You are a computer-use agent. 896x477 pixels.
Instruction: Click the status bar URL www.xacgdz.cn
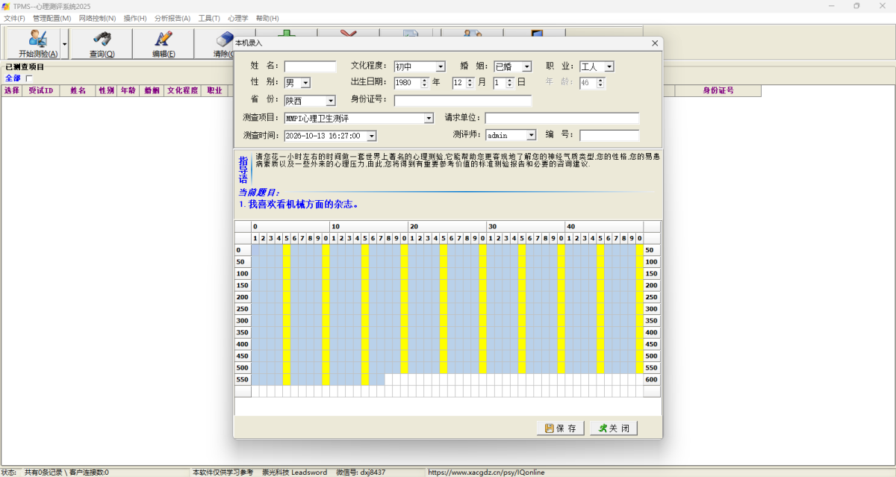tap(486, 473)
